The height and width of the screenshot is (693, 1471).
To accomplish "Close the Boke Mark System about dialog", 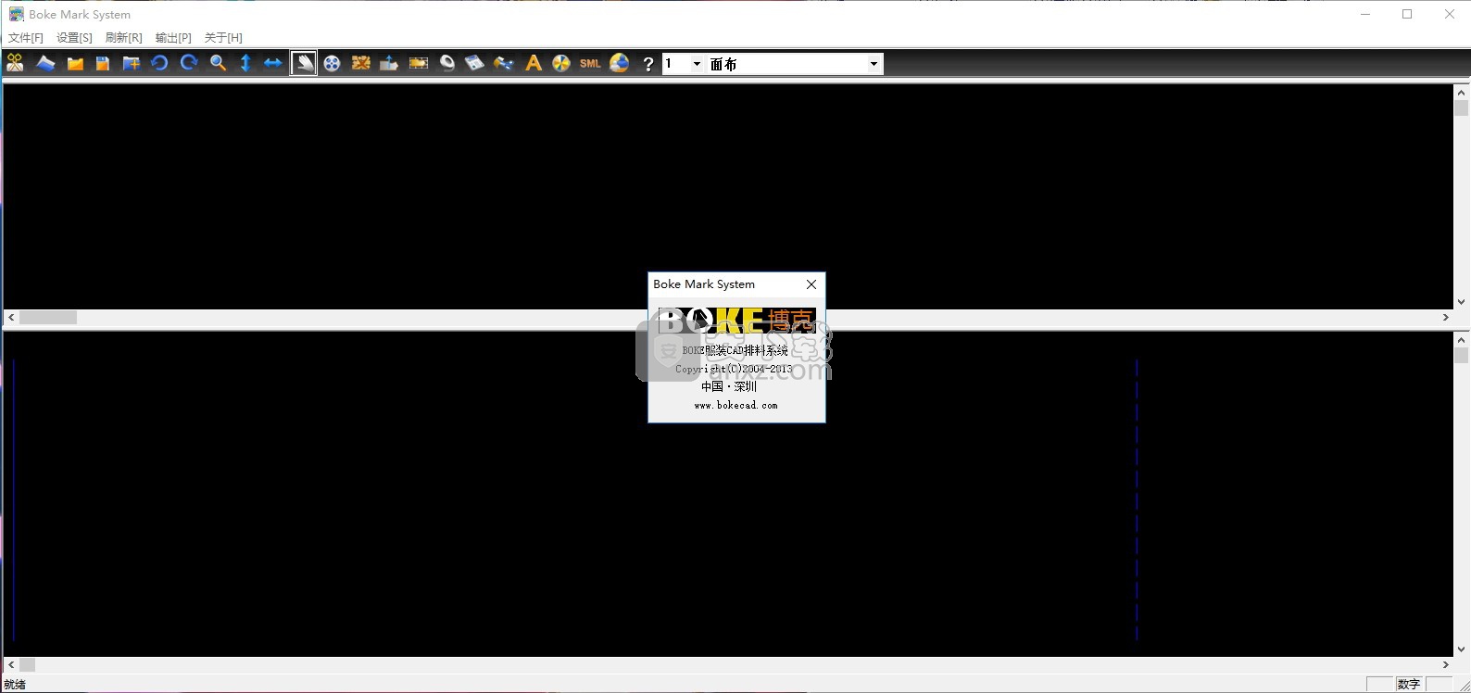I will coord(811,284).
